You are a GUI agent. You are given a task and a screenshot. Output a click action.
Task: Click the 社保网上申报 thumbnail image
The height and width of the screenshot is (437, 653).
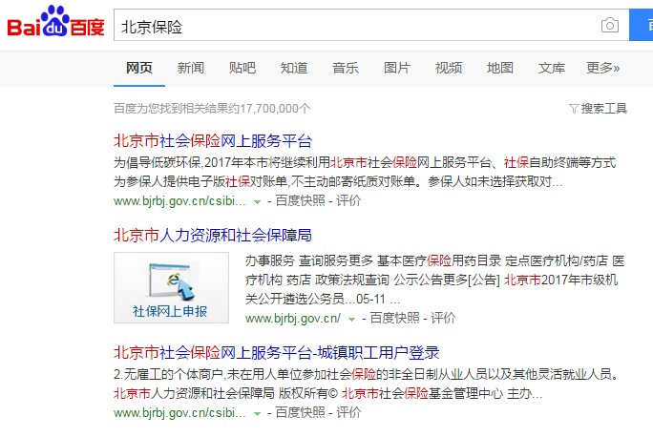[171, 287]
